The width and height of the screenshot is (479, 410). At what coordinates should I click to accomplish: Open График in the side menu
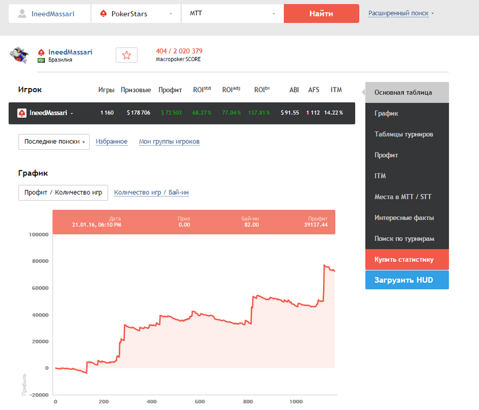click(407, 113)
